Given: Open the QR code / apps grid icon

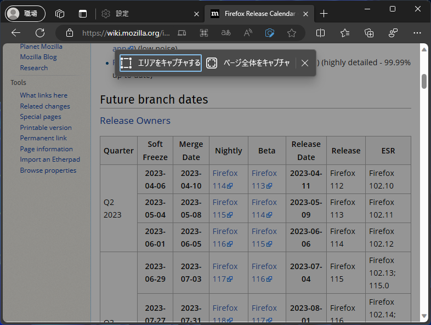Looking at the screenshot, I should pos(203,33).
